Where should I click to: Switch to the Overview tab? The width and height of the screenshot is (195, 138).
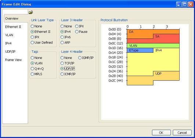pyautogui.click(x=16, y=18)
